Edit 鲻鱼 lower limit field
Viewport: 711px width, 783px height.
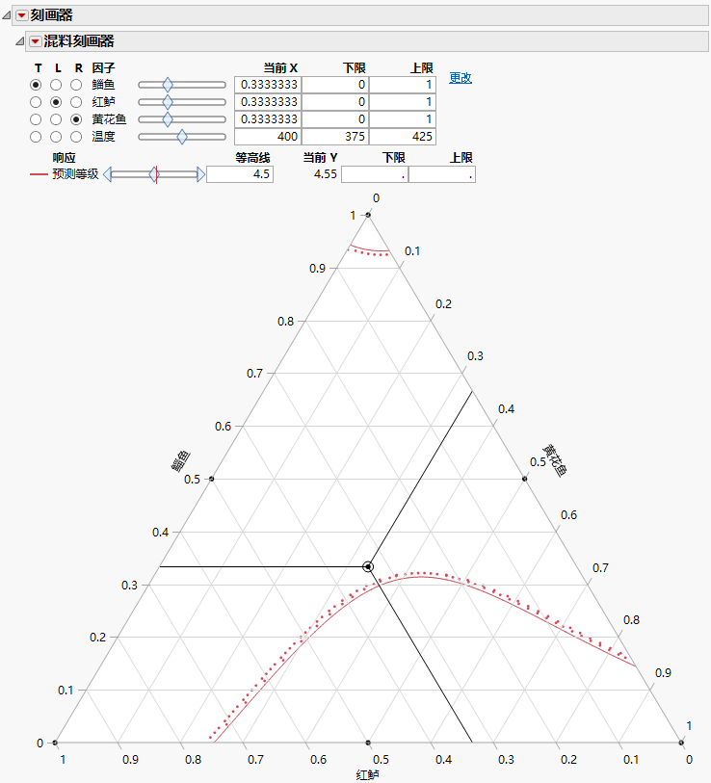[x=335, y=85]
